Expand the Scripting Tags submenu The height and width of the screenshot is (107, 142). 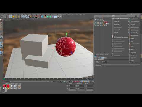pyautogui.click(x=121, y=29)
